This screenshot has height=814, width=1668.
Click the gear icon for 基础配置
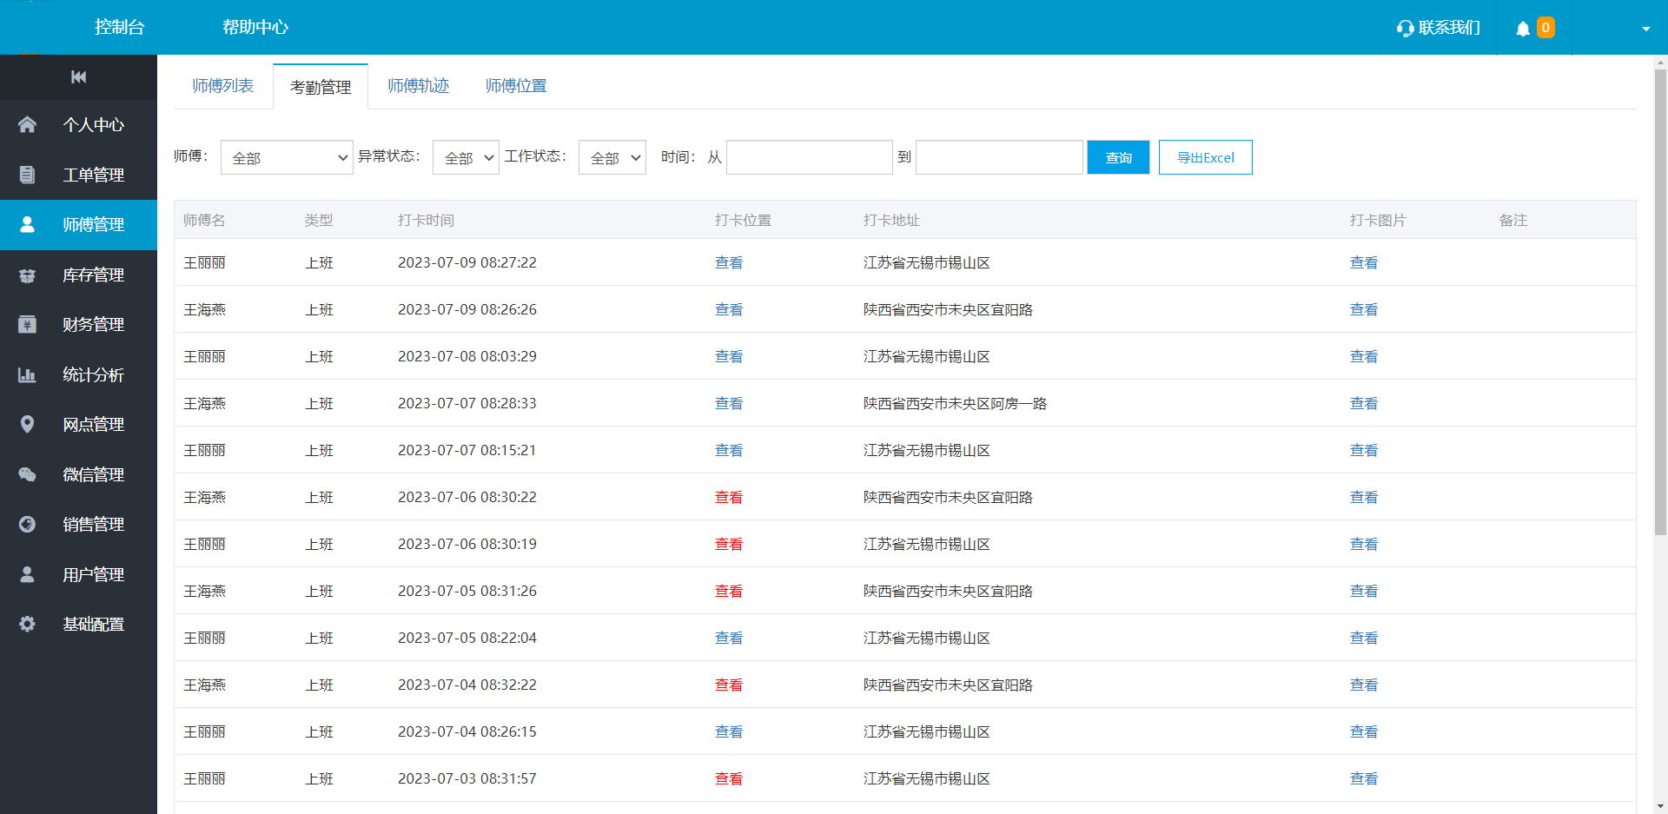27,625
